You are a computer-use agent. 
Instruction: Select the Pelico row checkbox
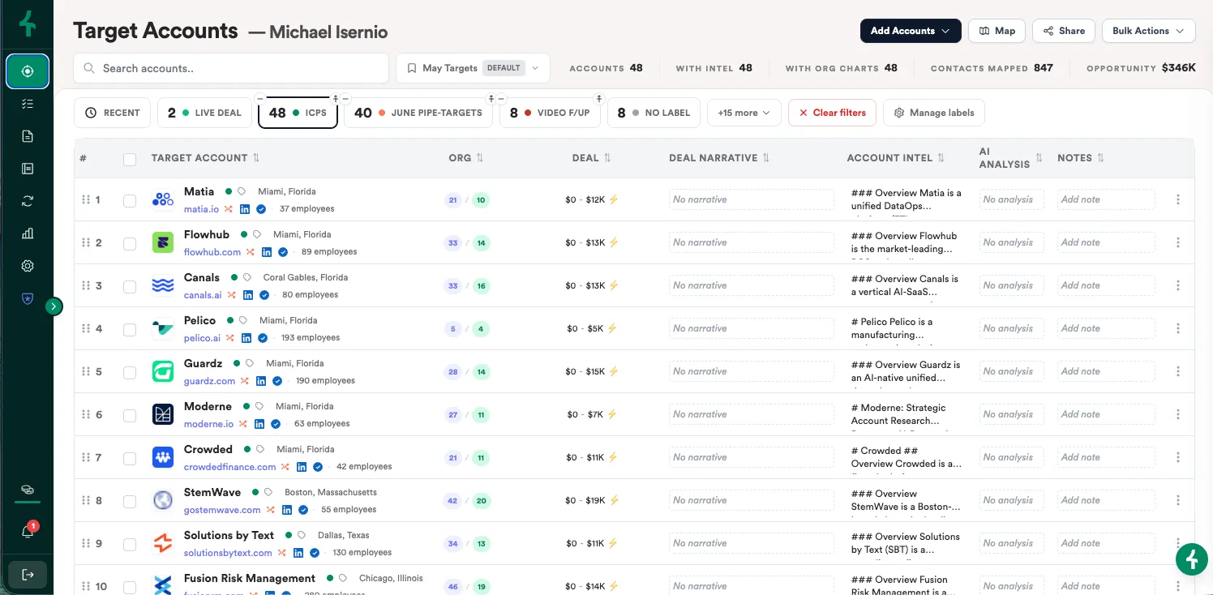coord(130,329)
